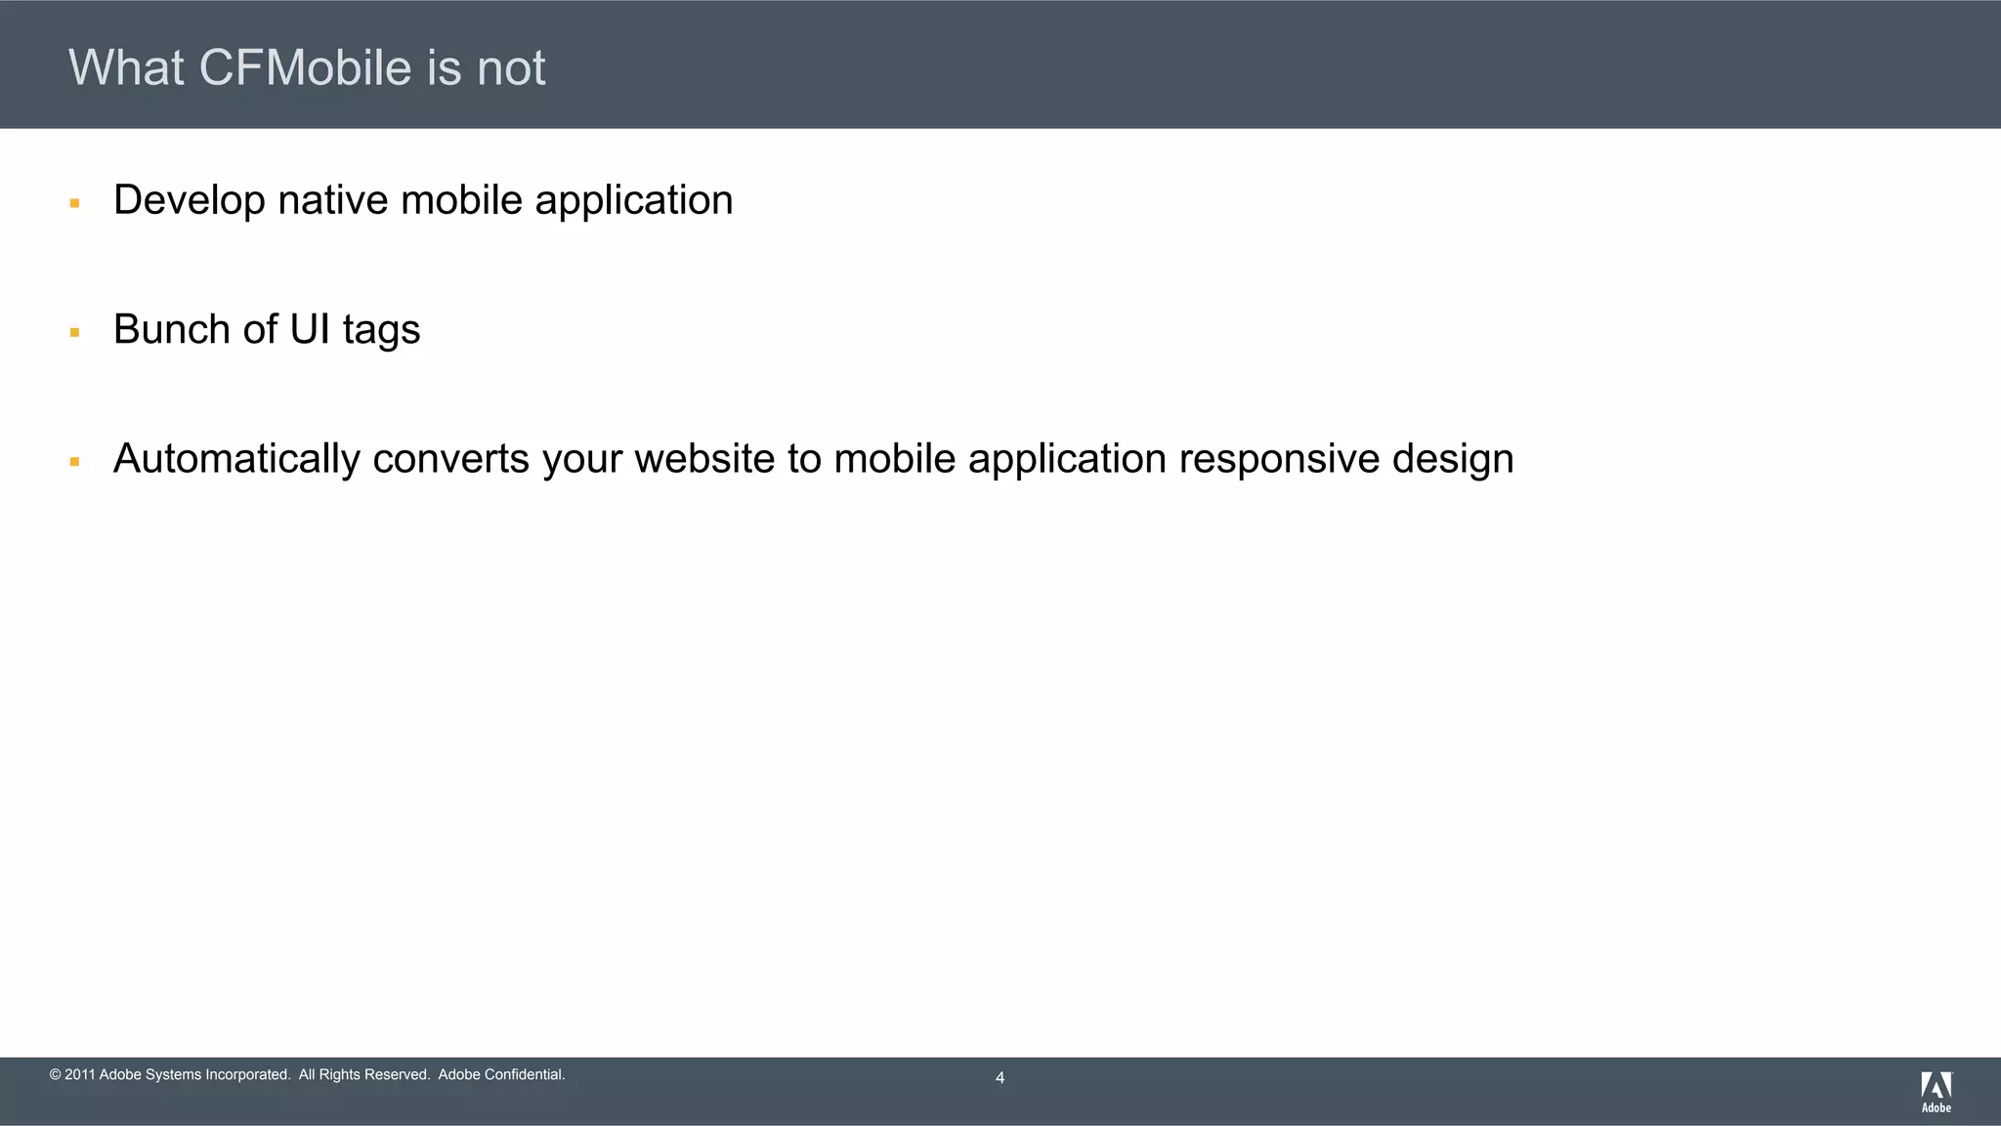Click the word 'Automatically' in the third bullet
Viewport: 2001px width, 1126px height.
click(236, 458)
